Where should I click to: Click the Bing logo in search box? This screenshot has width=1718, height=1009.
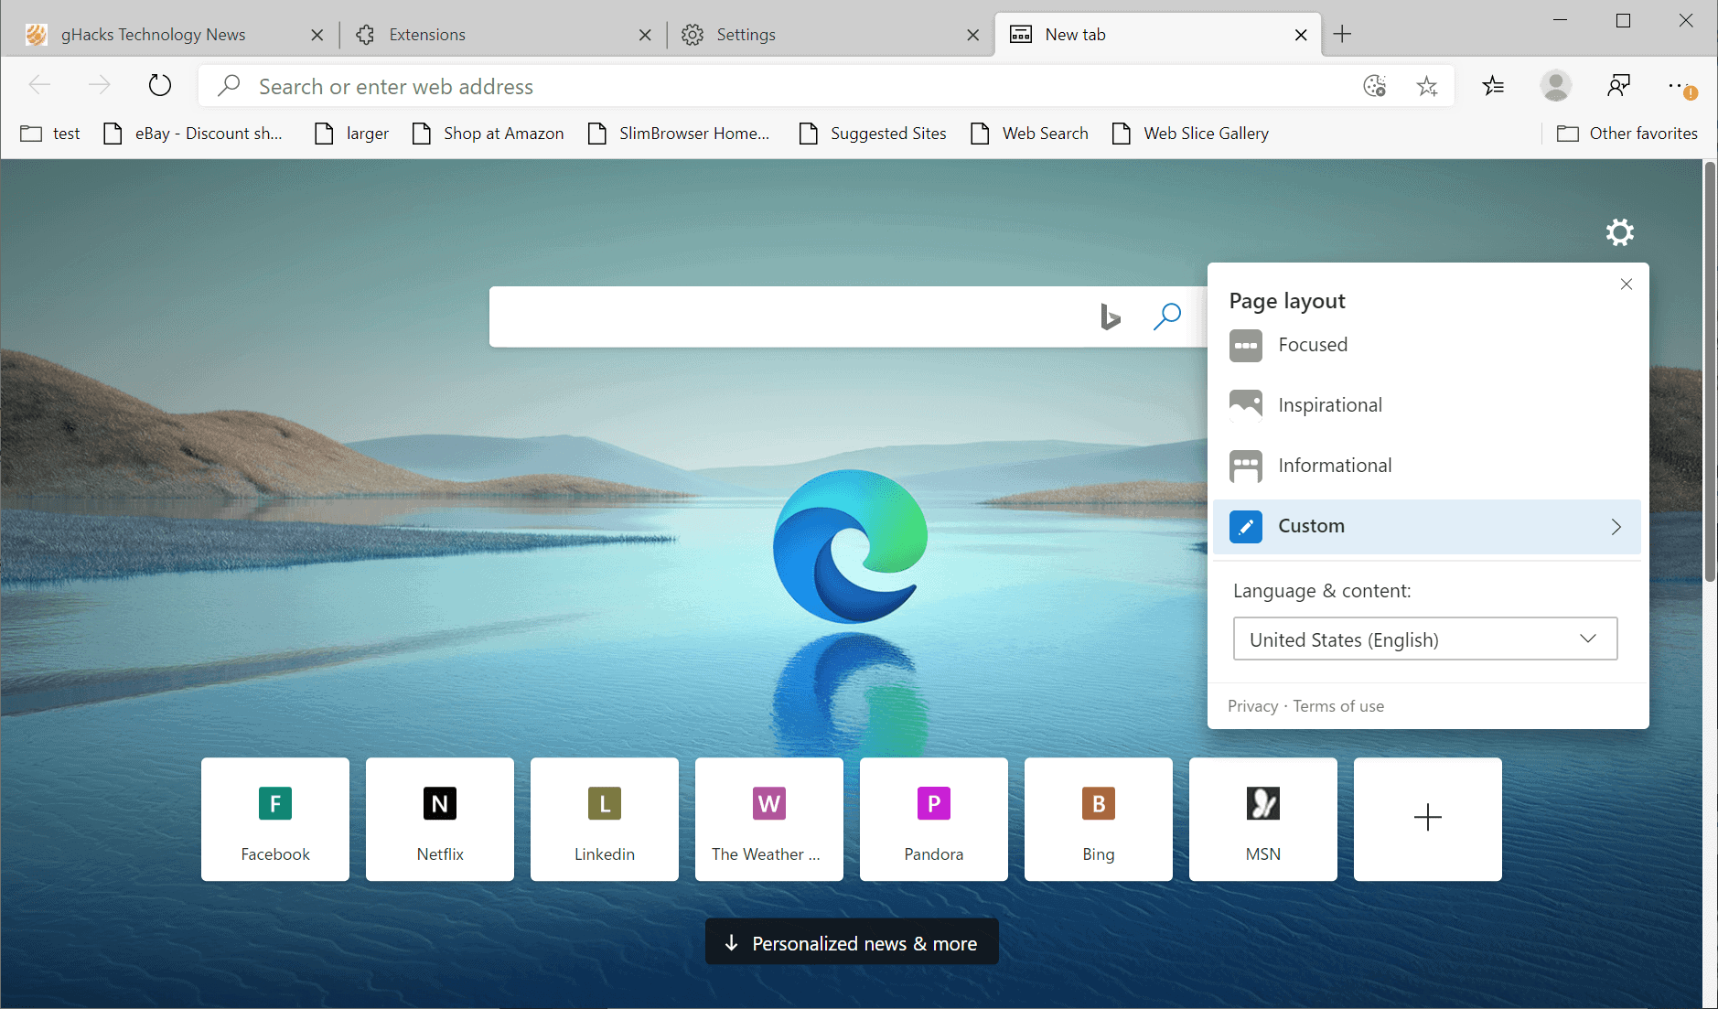click(1111, 317)
